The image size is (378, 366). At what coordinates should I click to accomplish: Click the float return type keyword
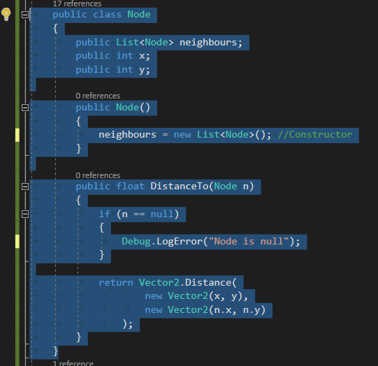pos(130,186)
